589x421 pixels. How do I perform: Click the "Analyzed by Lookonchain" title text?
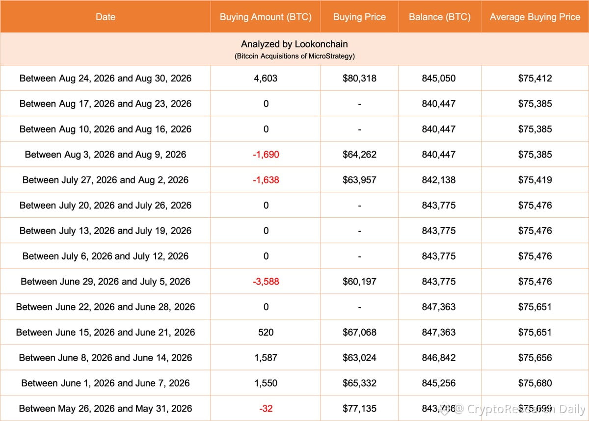294,45
